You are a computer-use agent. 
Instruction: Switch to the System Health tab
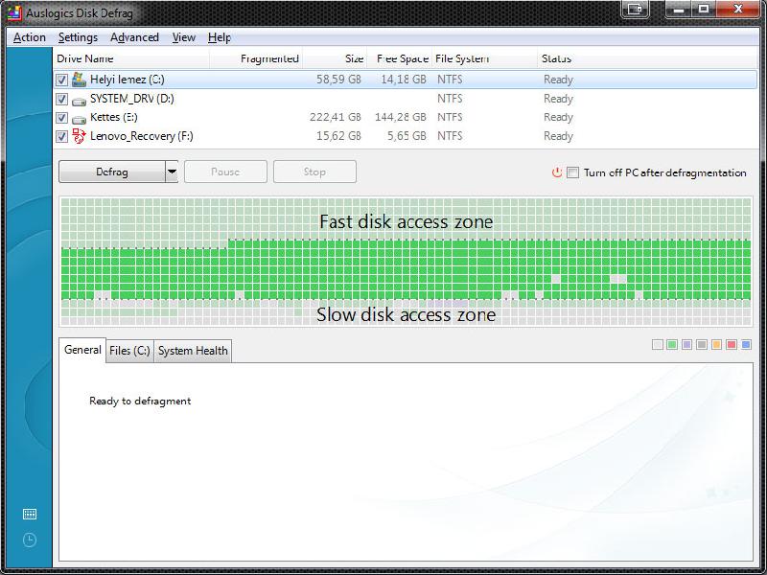193,351
